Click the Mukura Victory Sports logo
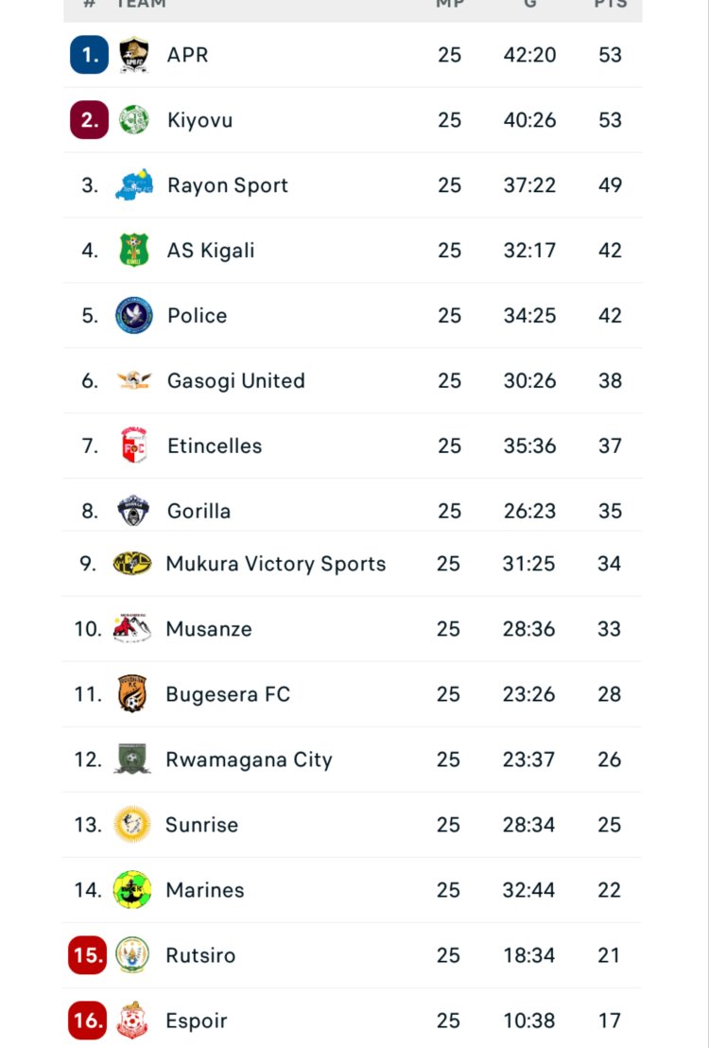The height and width of the screenshot is (1048, 709). (x=132, y=564)
